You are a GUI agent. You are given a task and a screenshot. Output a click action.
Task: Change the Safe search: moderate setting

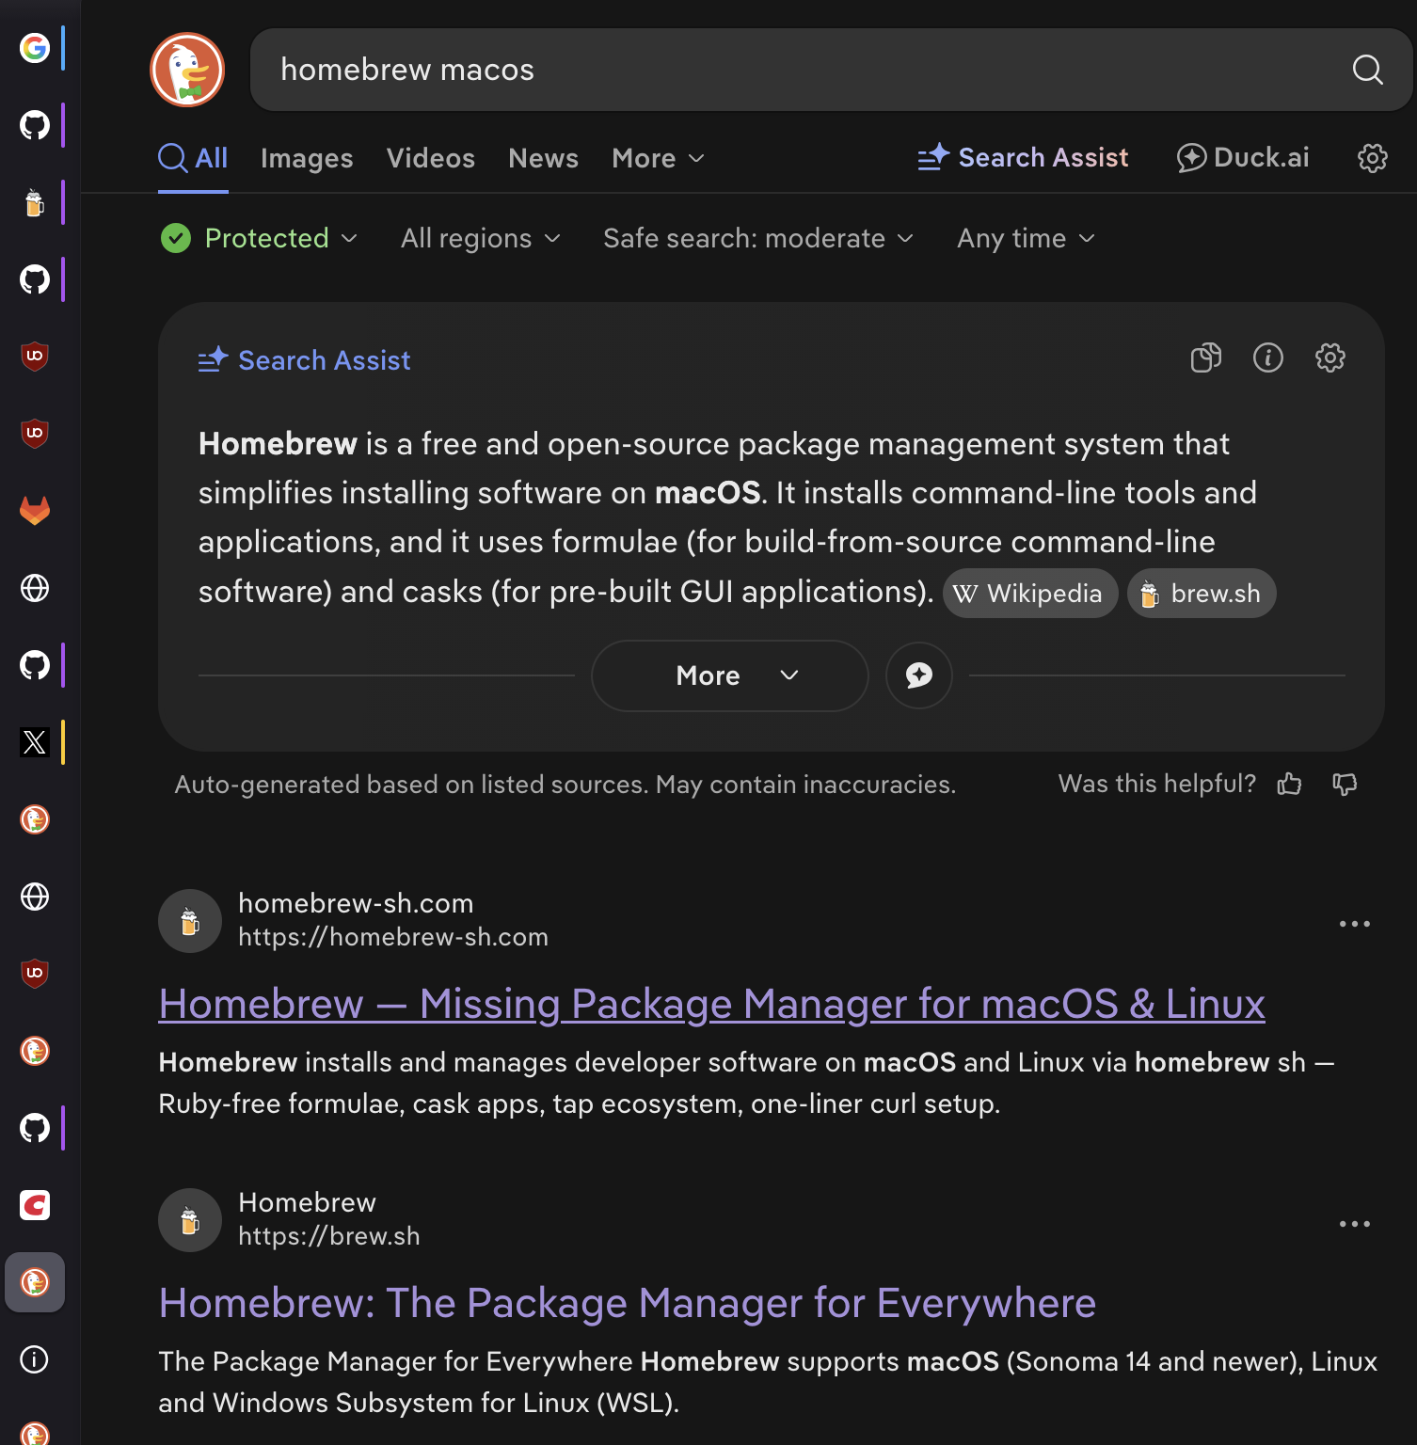[758, 238]
